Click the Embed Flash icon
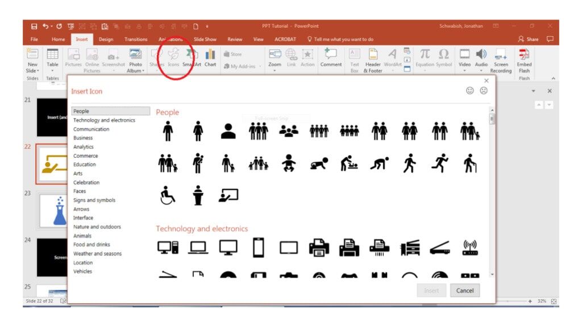The width and height of the screenshot is (582, 327). pyautogui.click(x=524, y=60)
